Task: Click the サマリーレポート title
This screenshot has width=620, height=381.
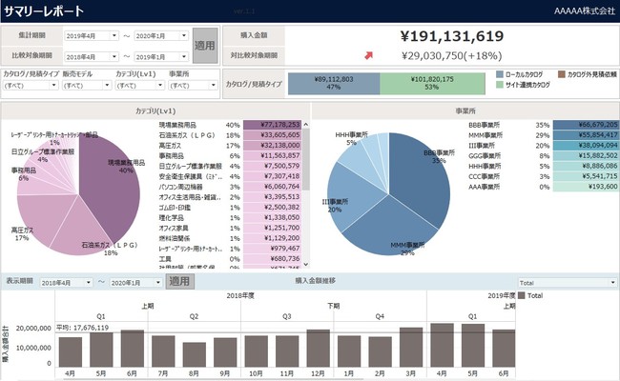Action: (44, 10)
